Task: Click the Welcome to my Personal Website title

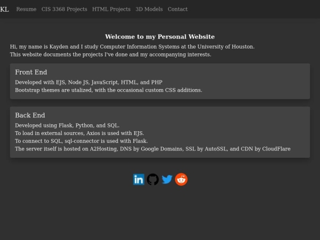Action: [x=160, y=37]
